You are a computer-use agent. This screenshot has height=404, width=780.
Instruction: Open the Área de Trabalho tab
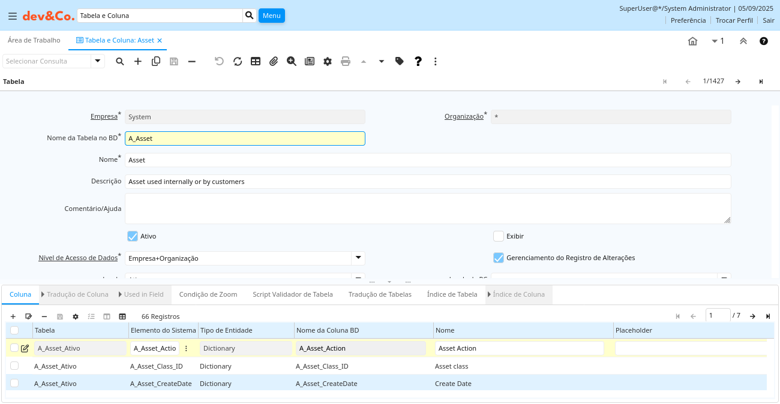point(34,40)
